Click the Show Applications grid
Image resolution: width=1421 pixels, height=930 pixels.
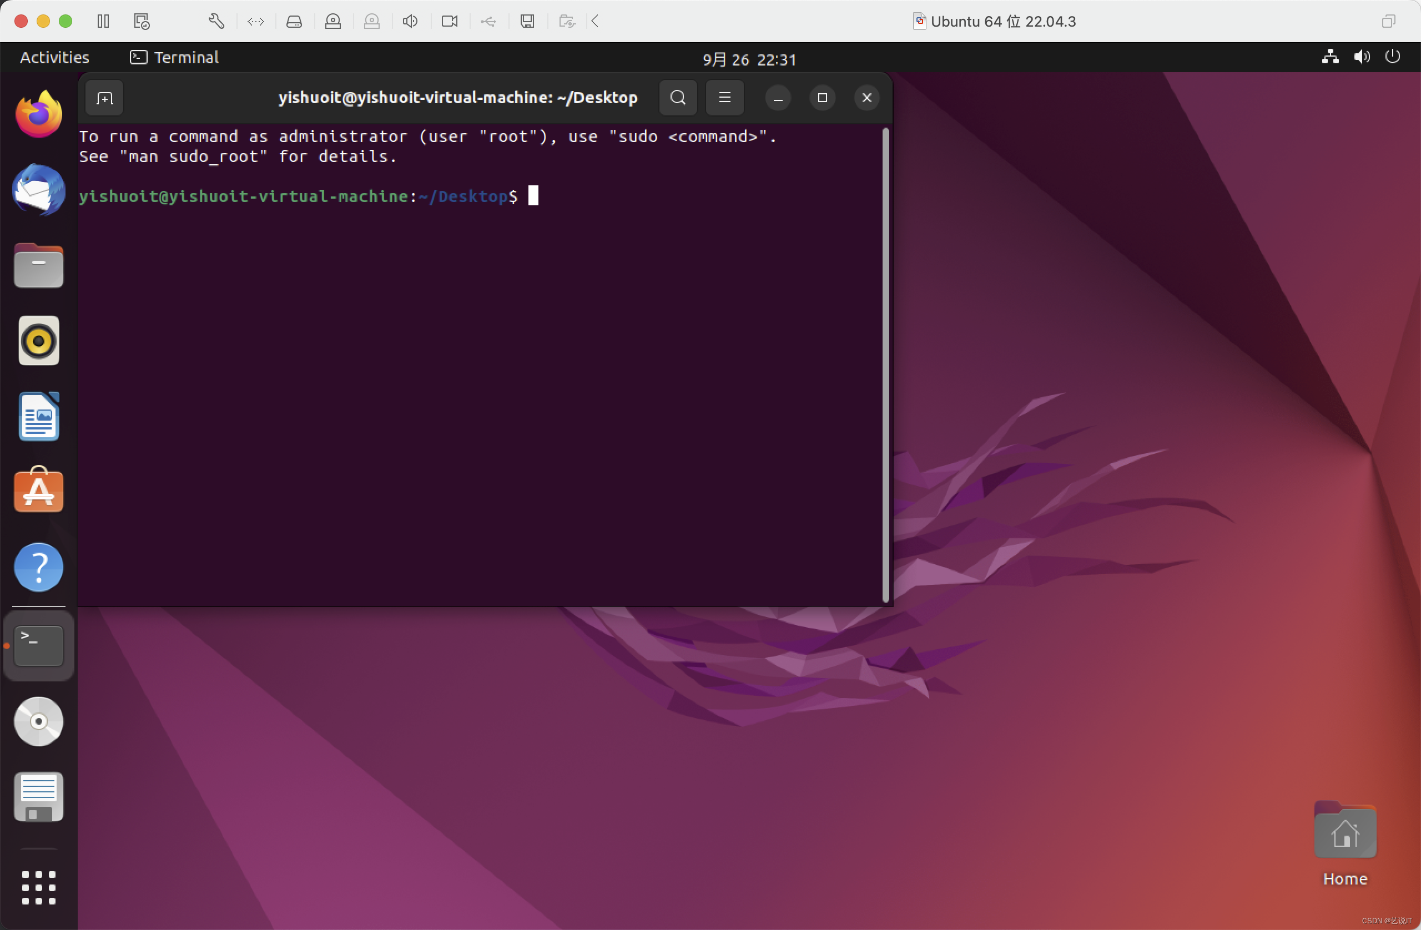tap(39, 888)
